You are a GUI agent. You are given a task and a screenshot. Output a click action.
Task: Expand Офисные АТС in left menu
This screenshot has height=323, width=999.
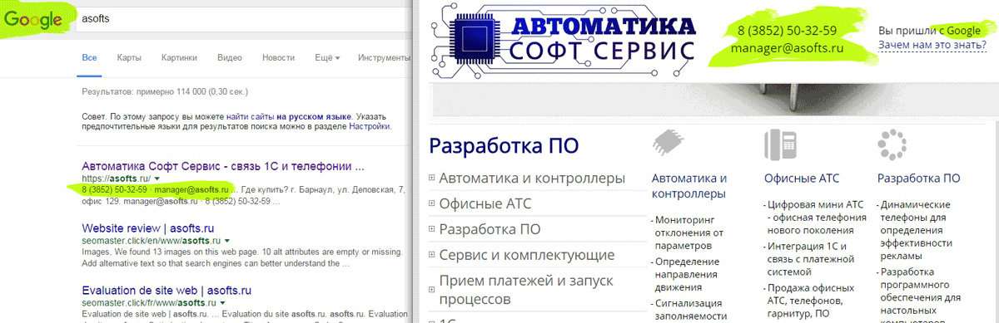(x=432, y=203)
